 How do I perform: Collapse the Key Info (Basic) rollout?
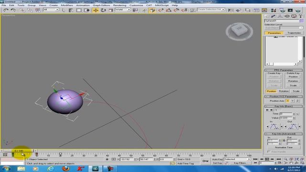tap(284, 106)
